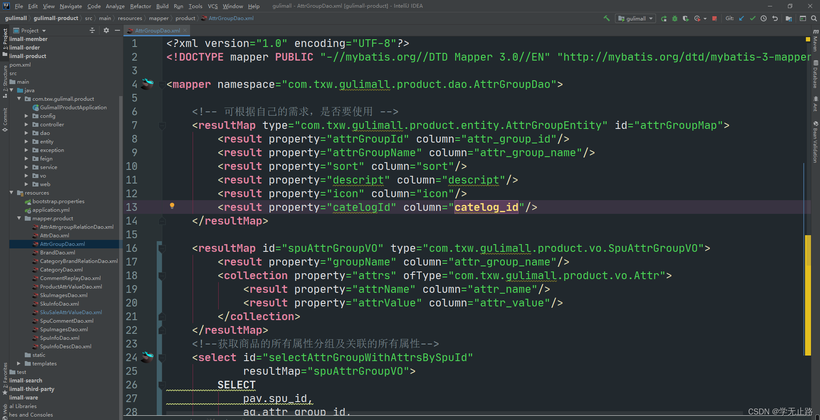Open the Database tool window
Screen dimensions: 820x420
pos(815,74)
